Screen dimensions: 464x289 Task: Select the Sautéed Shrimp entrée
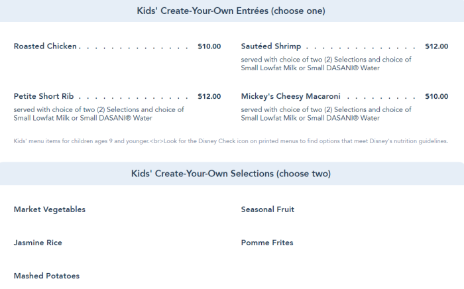pos(270,46)
